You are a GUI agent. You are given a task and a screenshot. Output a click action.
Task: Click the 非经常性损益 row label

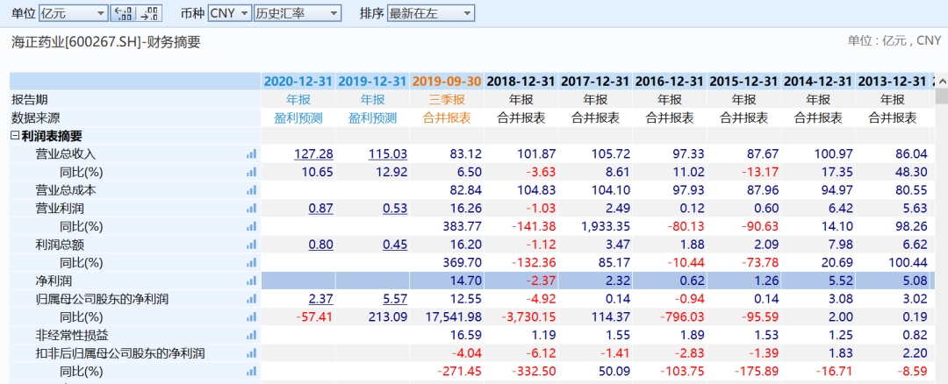point(71,335)
